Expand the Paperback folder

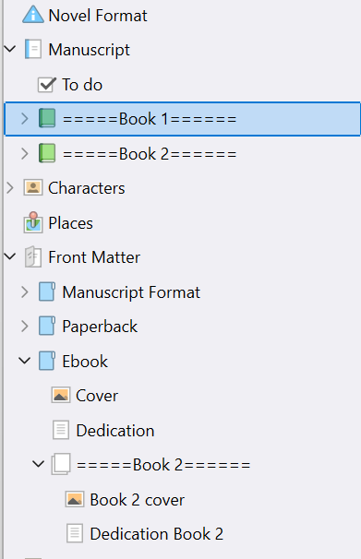point(24,326)
